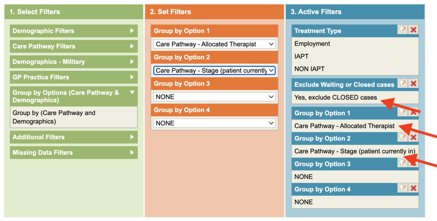
Task: Open the Group by Option 4 dropdown
Action: (214, 123)
